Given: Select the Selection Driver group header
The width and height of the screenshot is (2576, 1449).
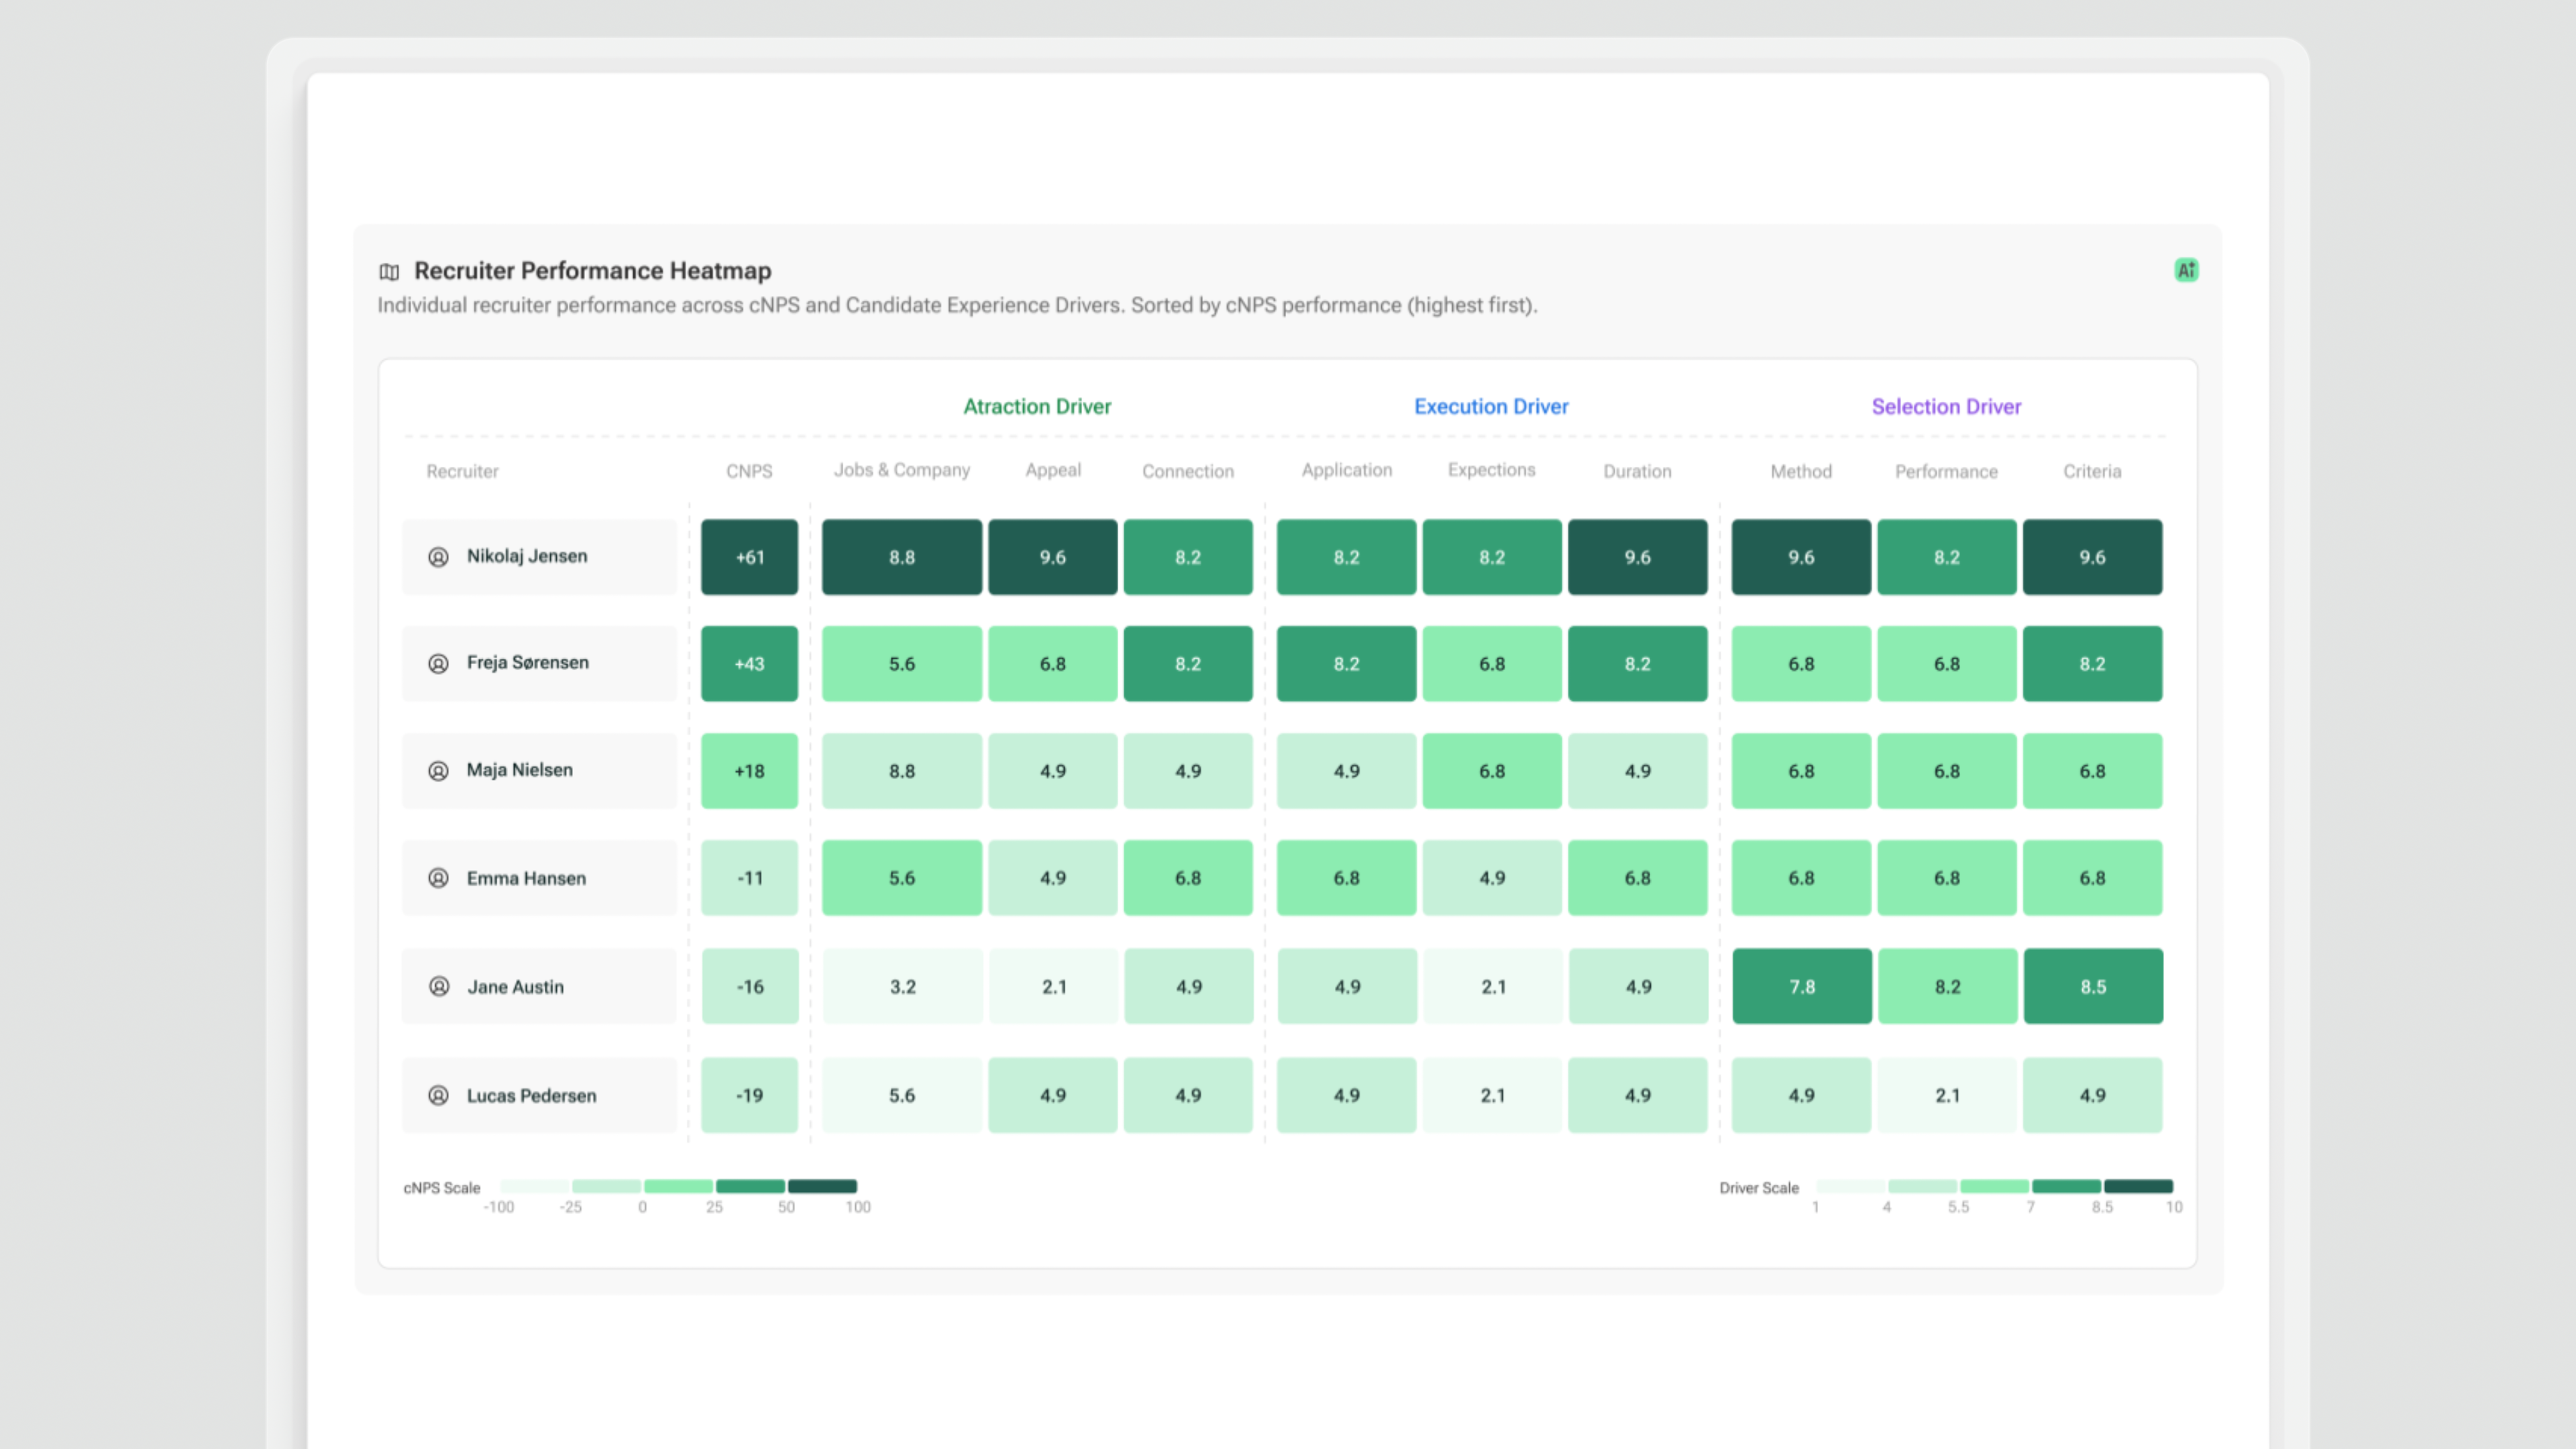Looking at the screenshot, I should (1945, 407).
